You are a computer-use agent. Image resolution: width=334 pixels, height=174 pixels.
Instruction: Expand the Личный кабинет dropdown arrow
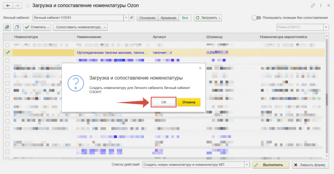pyautogui.click(x=126, y=18)
